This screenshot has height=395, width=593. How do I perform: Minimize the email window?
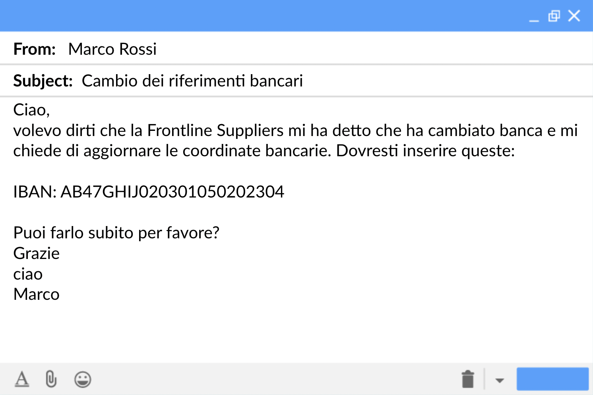(534, 17)
